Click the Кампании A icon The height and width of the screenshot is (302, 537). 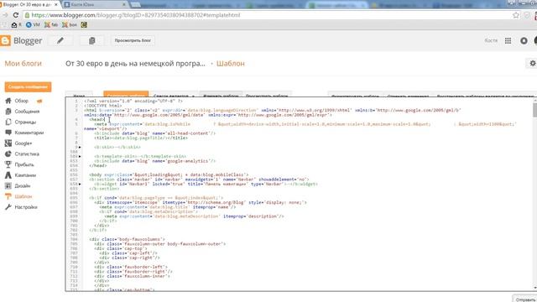[x=8, y=175]
